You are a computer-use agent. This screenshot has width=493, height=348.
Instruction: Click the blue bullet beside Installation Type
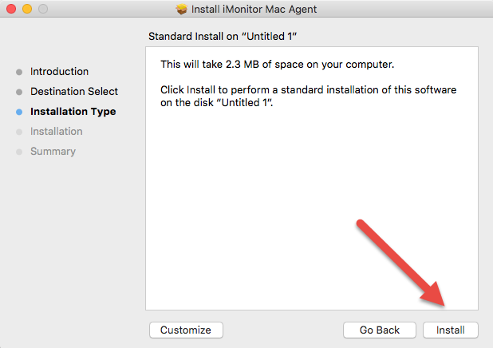[x=19, y=112]
